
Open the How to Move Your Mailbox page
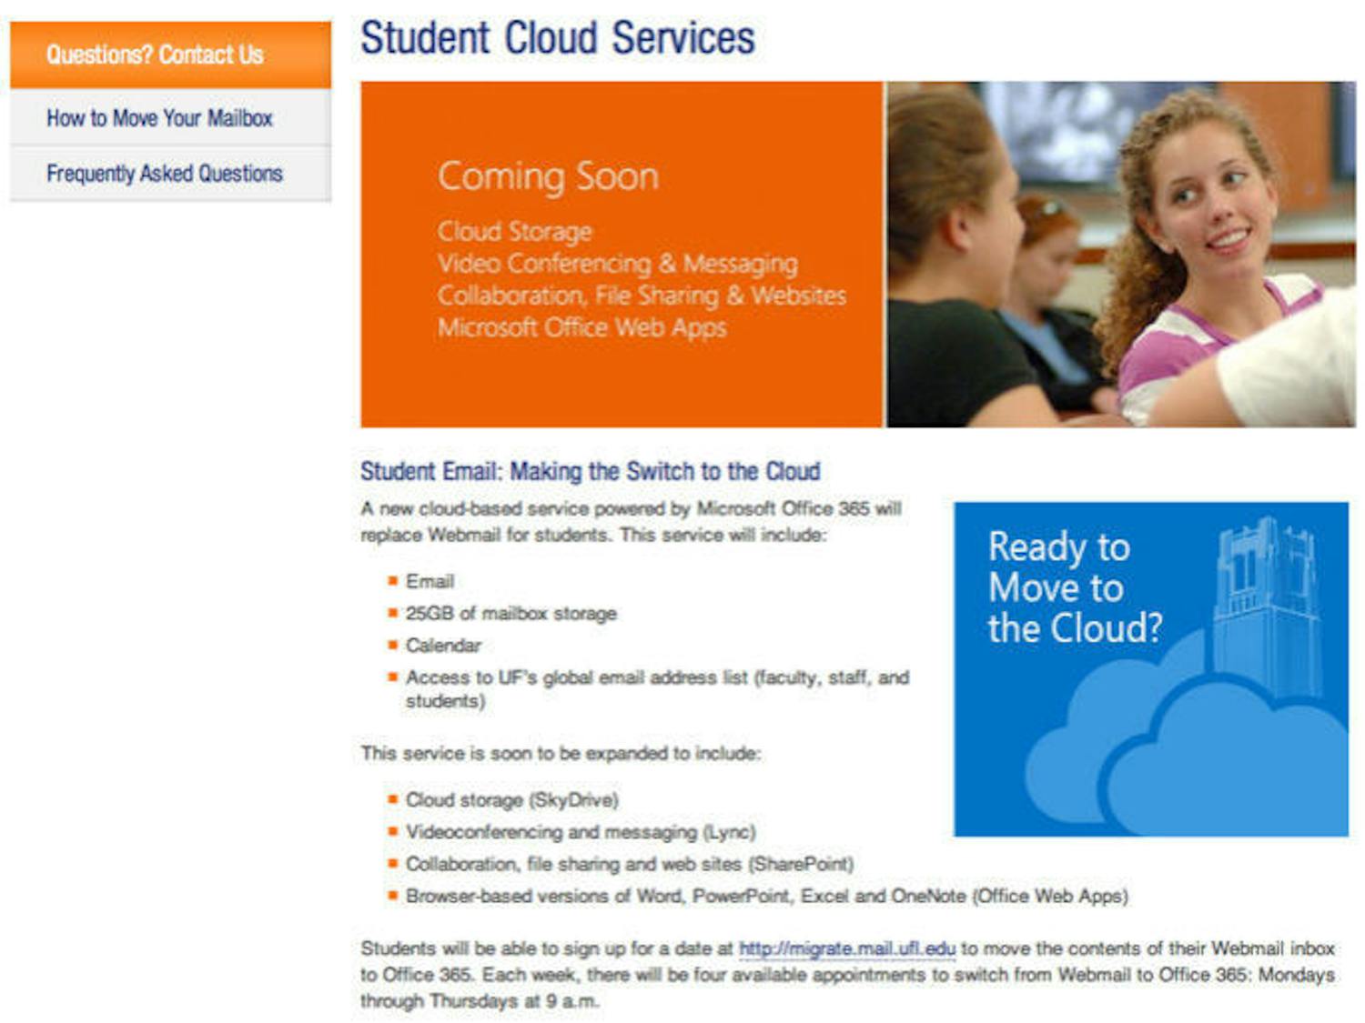tap(159, 118)
